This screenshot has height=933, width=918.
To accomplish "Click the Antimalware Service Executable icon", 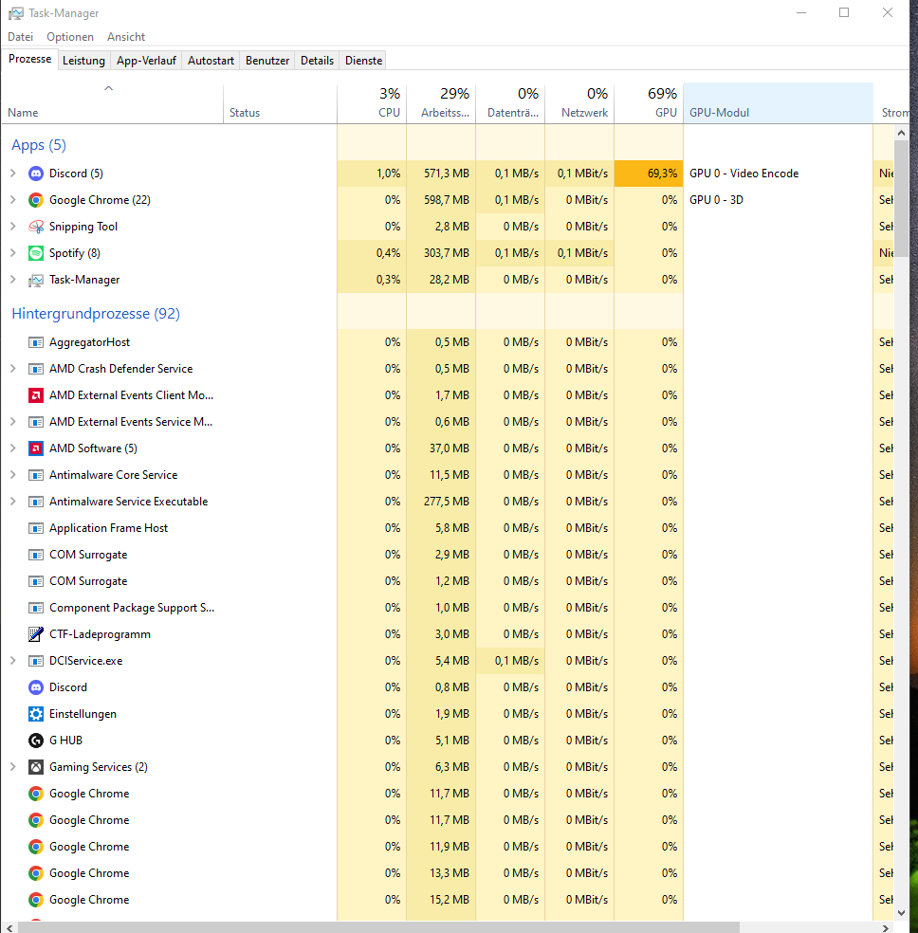I will [36, 502].
